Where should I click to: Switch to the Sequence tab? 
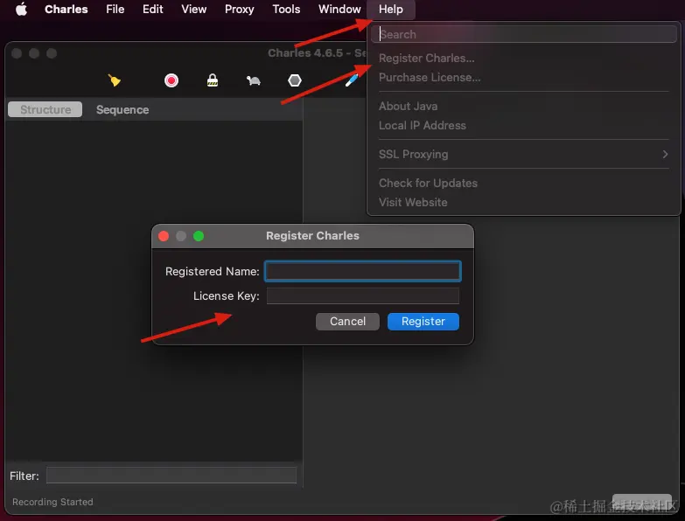point(122,109)
